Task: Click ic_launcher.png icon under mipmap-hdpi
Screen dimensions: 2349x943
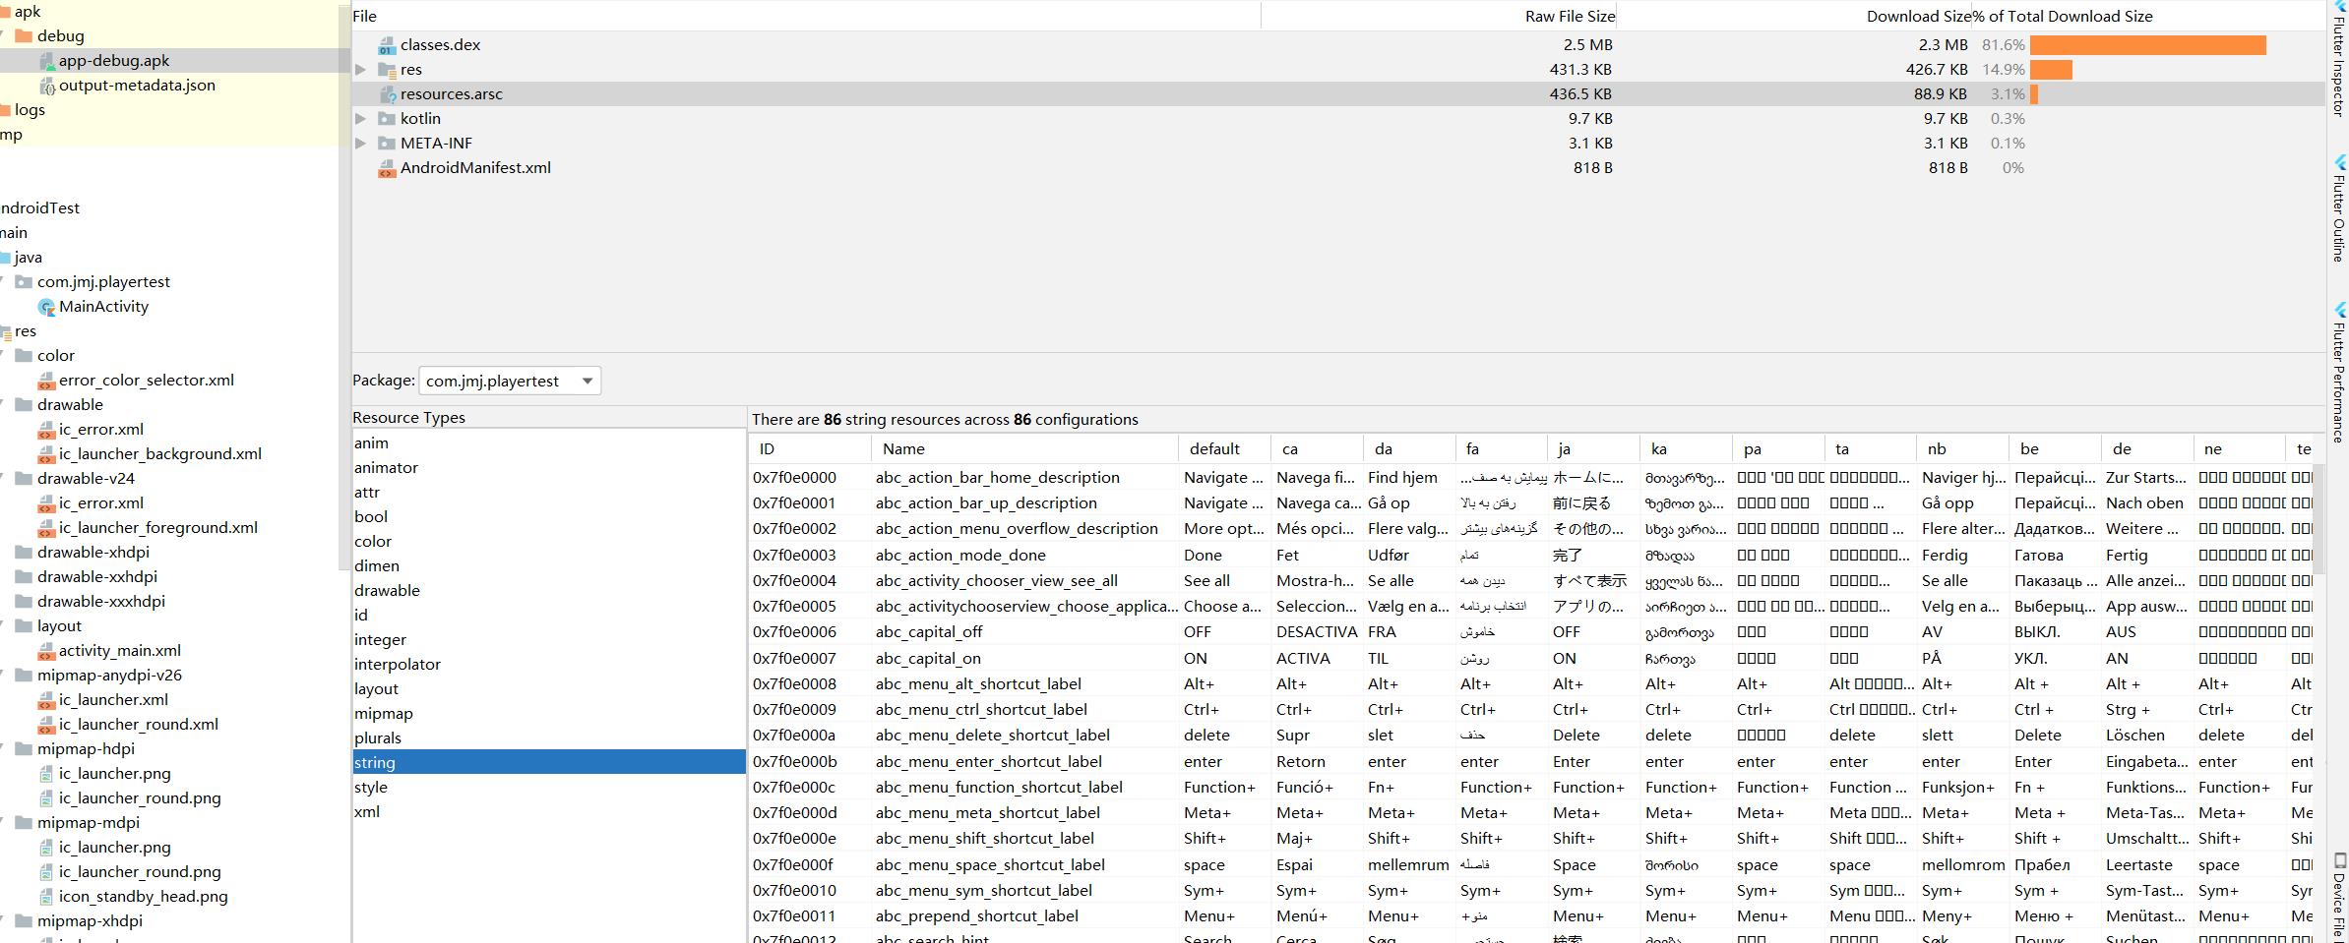Action: [x=46, y=774]
